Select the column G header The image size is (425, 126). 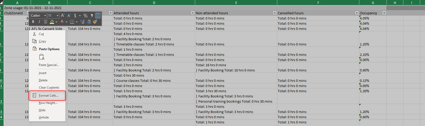point(373,3)
